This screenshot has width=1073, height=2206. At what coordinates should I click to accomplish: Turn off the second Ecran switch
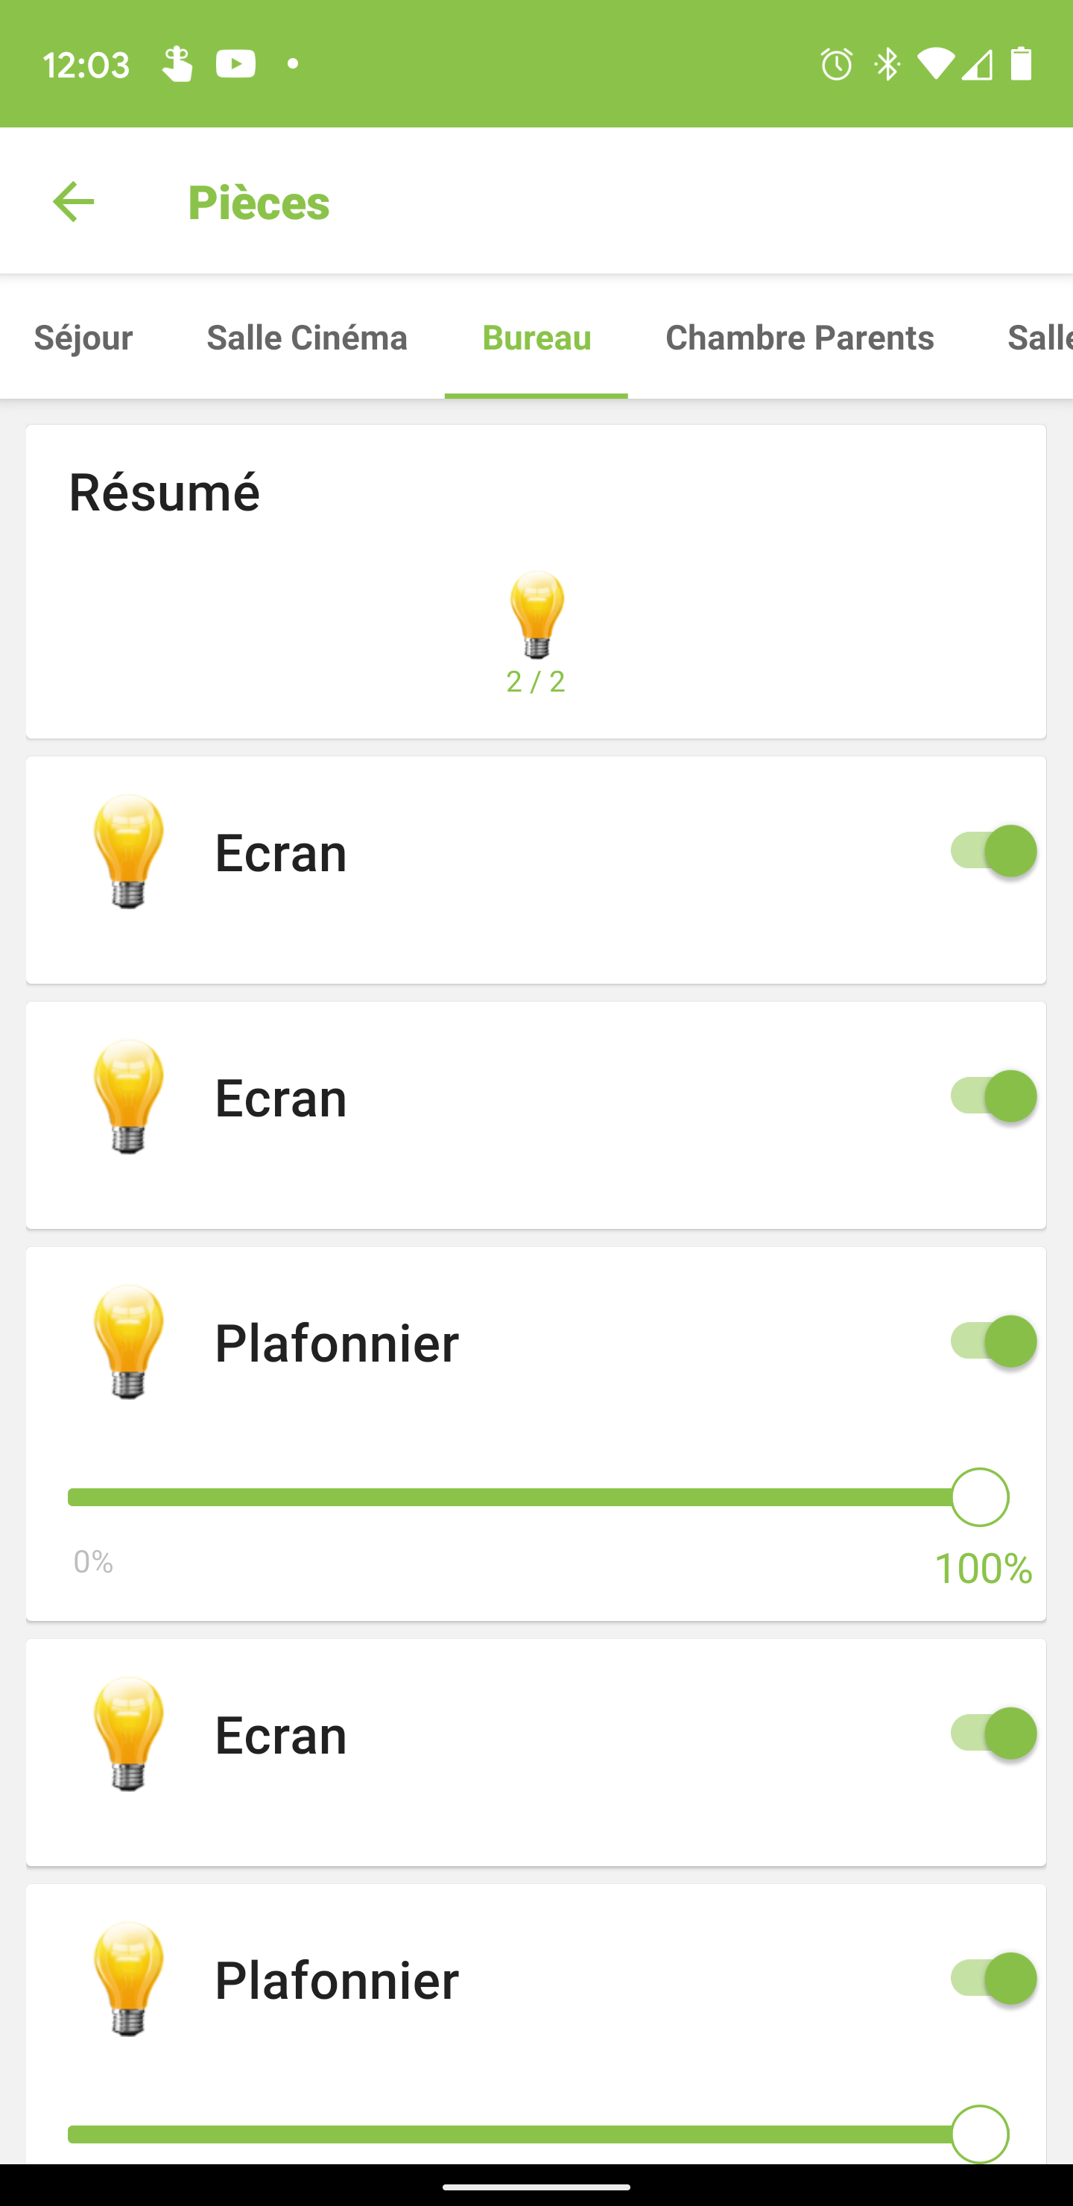[992, 1096]
